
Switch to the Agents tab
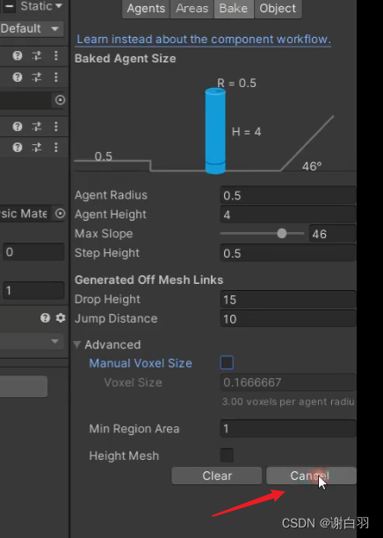tap(146, 8)
